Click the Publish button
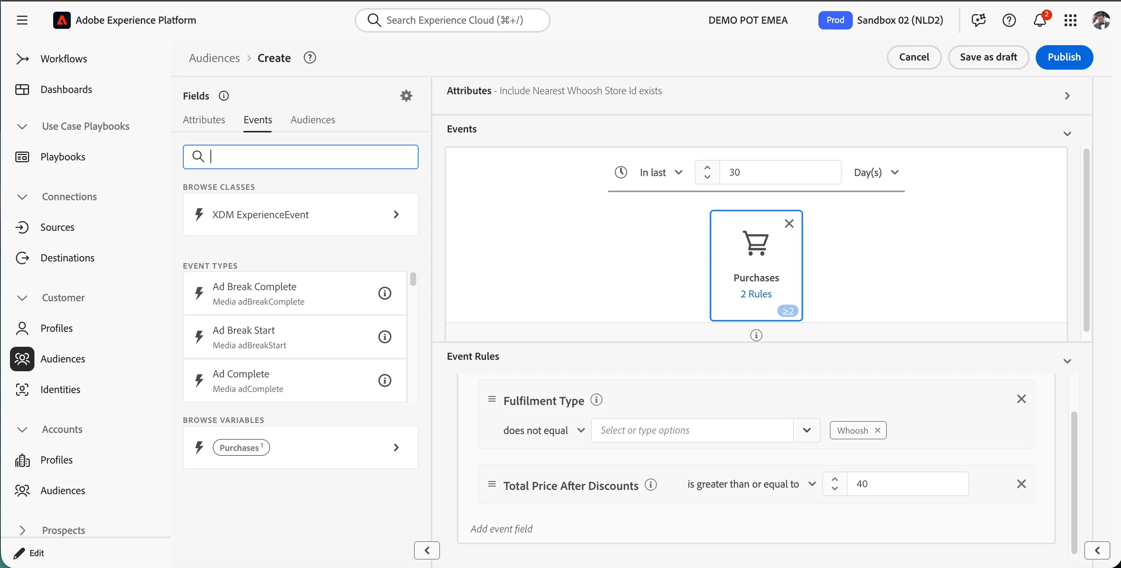 [x=1064, y=57]
